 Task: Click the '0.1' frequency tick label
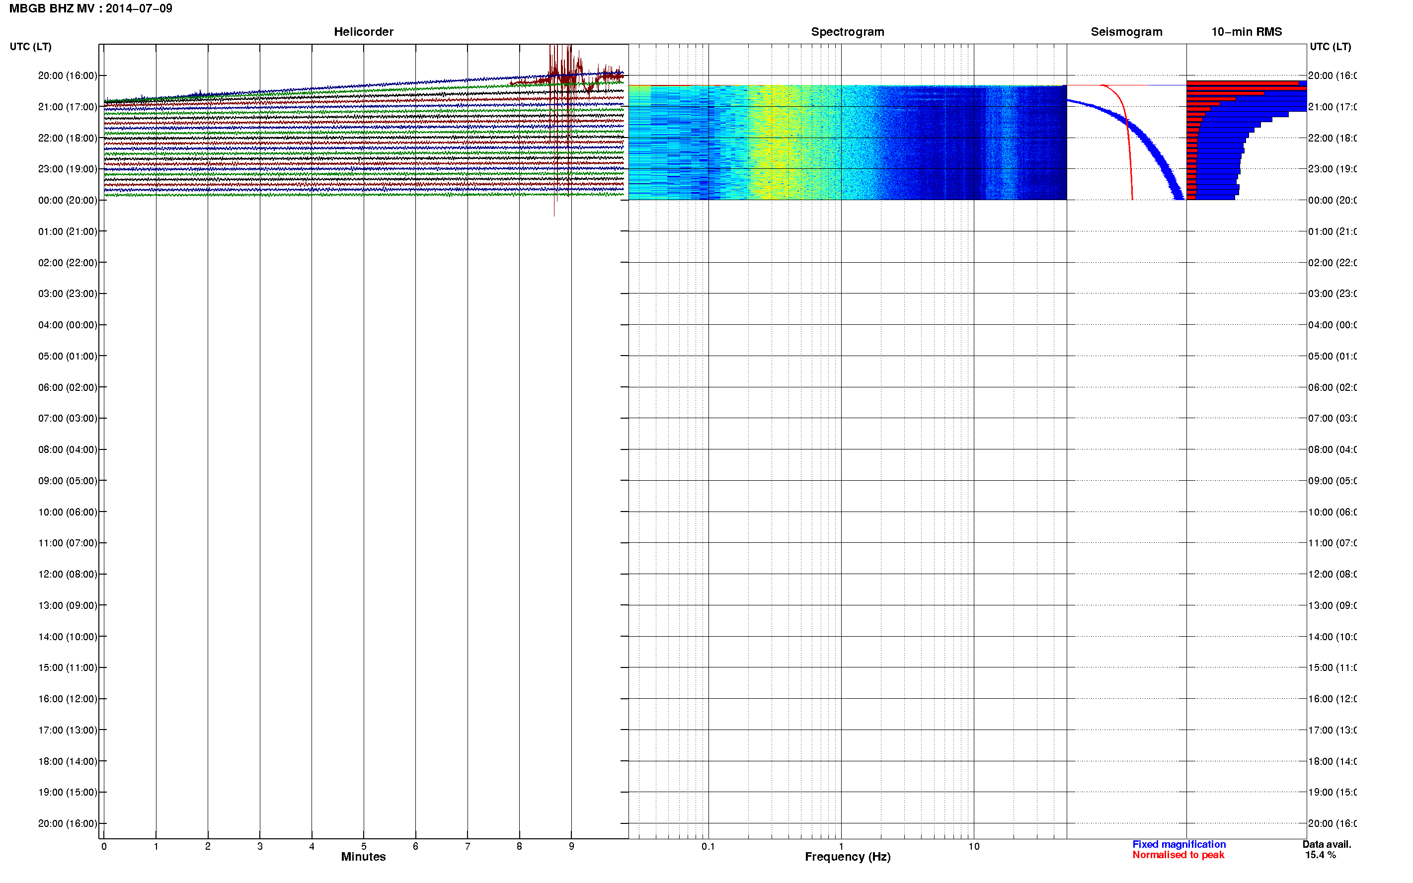click(708, 846)
